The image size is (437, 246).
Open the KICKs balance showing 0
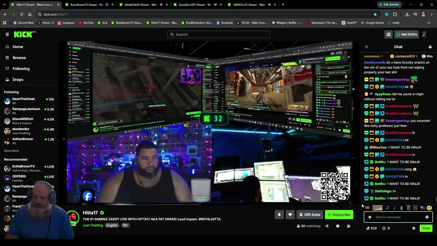pyautogui.click(x=386, y=228)
